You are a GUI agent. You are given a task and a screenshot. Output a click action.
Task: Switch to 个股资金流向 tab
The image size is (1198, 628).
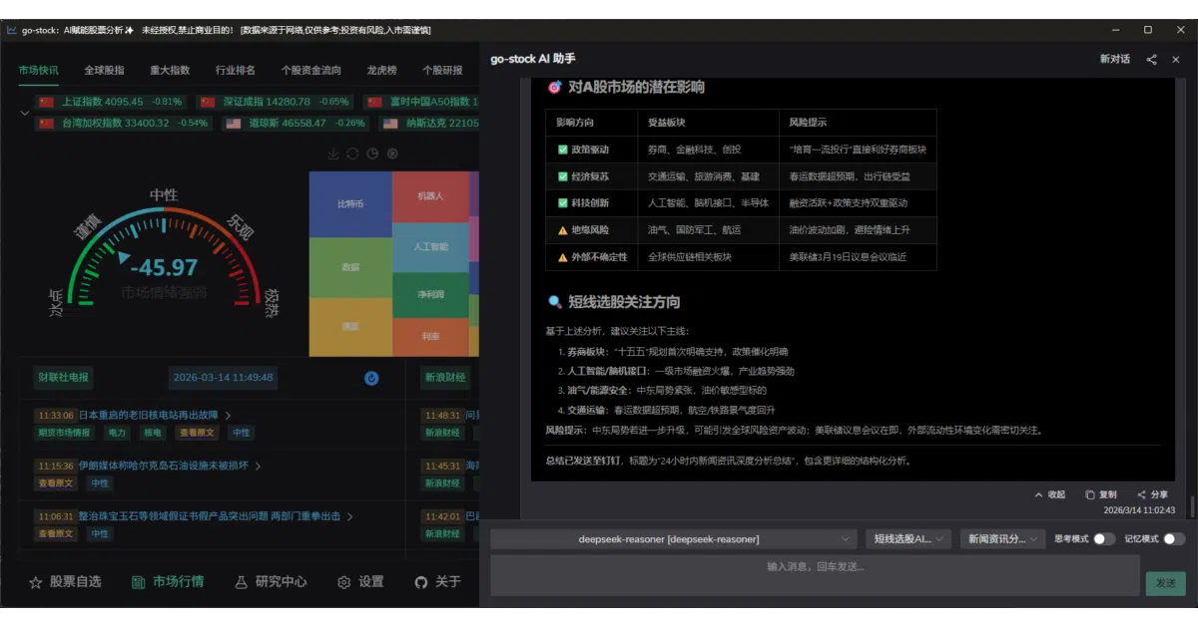pos(311,71)
